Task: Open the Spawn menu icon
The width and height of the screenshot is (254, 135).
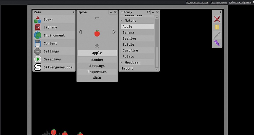Action: (x=38, y=20)
